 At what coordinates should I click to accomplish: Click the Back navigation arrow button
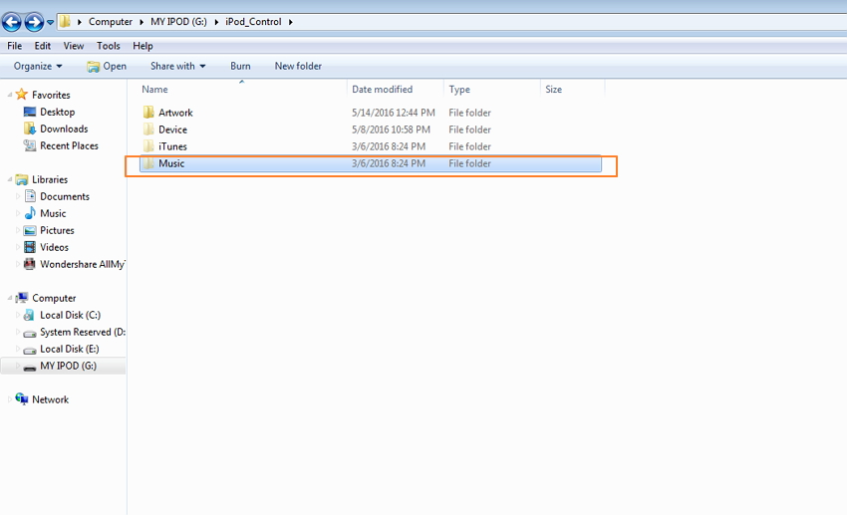[12, 22]
